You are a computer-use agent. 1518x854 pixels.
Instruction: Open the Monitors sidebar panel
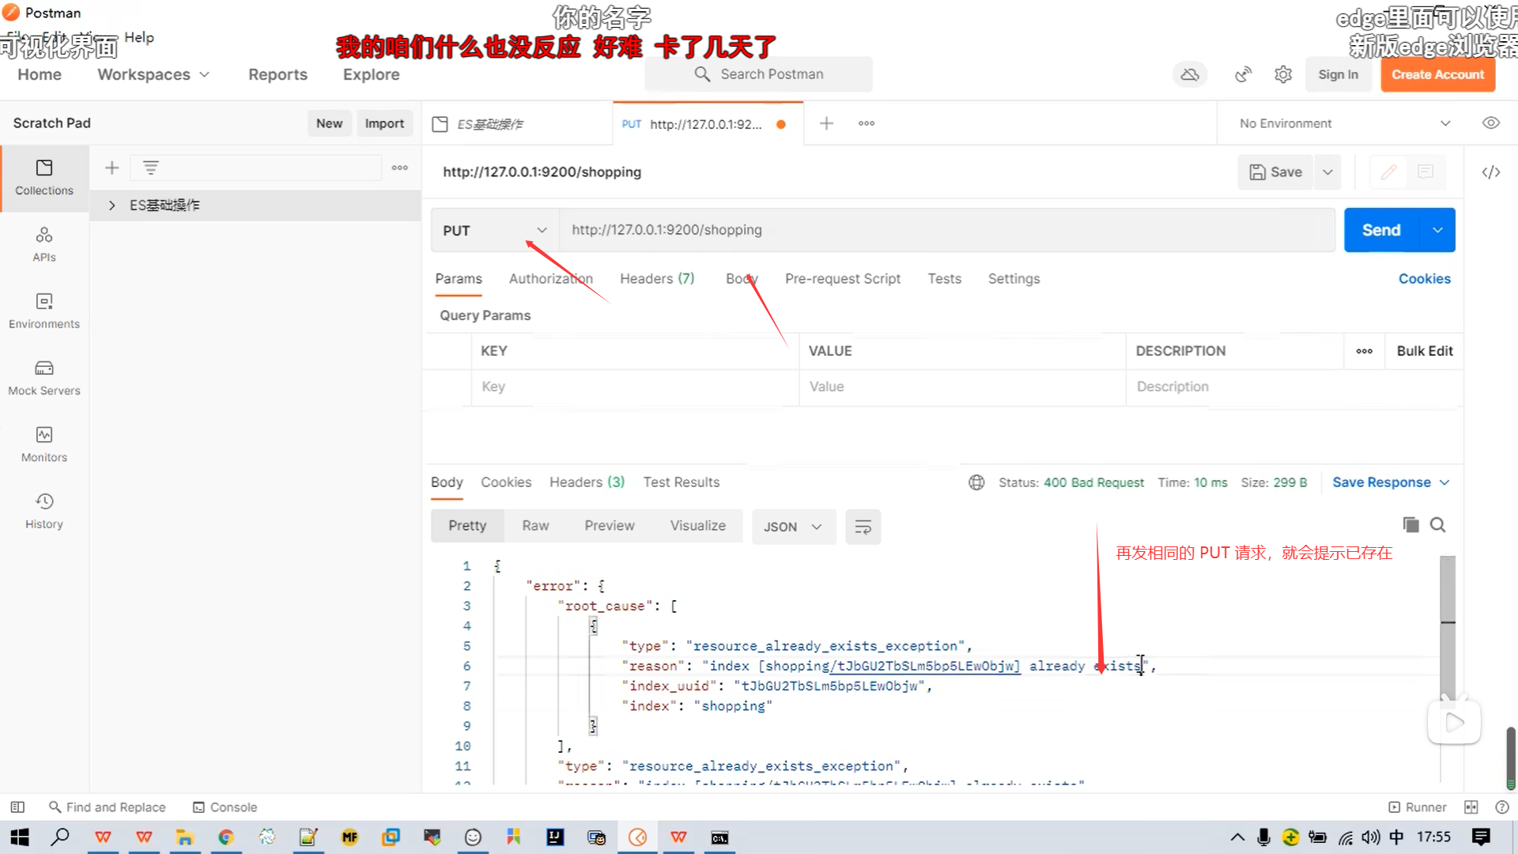44,444
